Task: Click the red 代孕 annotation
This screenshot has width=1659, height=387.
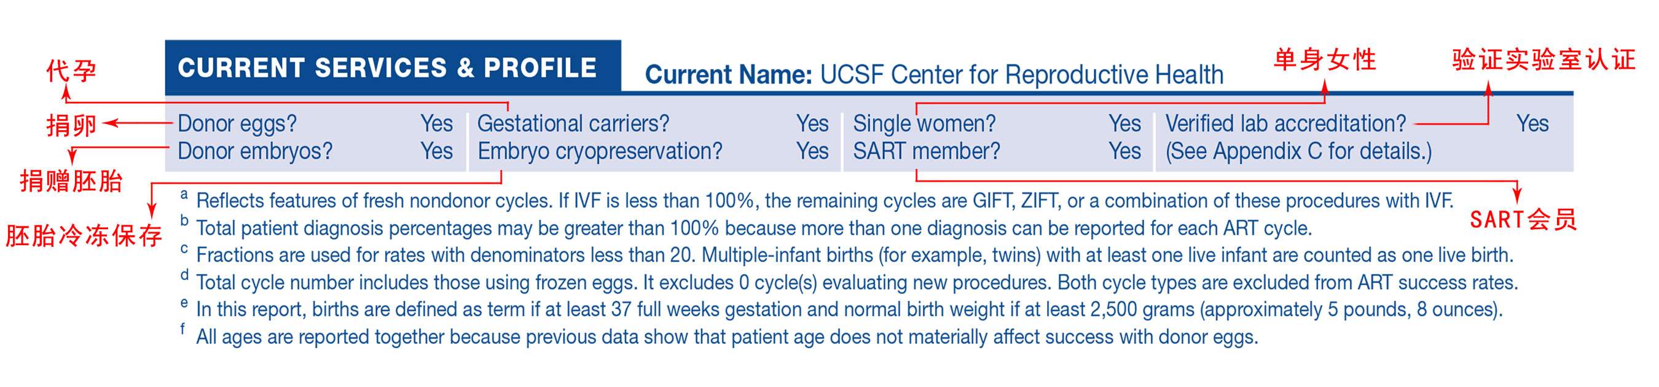Action: [x=71, y=70]
